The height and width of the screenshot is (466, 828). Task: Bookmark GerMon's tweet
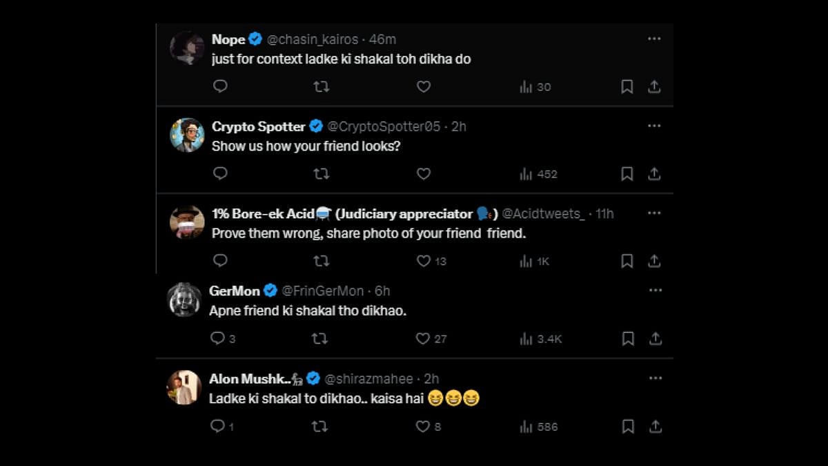(x=628, y=338)
